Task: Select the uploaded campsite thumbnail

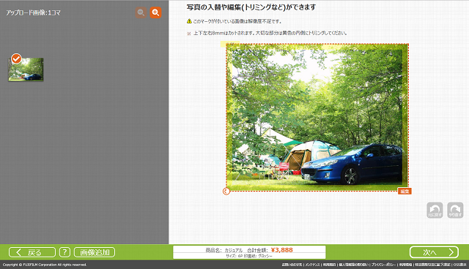Action: [x=26, y=69]
